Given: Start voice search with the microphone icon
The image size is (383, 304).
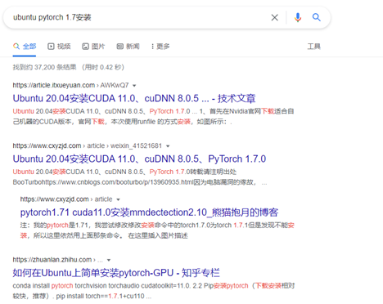Looking at the screenshot, I should [x=298, y=18].
